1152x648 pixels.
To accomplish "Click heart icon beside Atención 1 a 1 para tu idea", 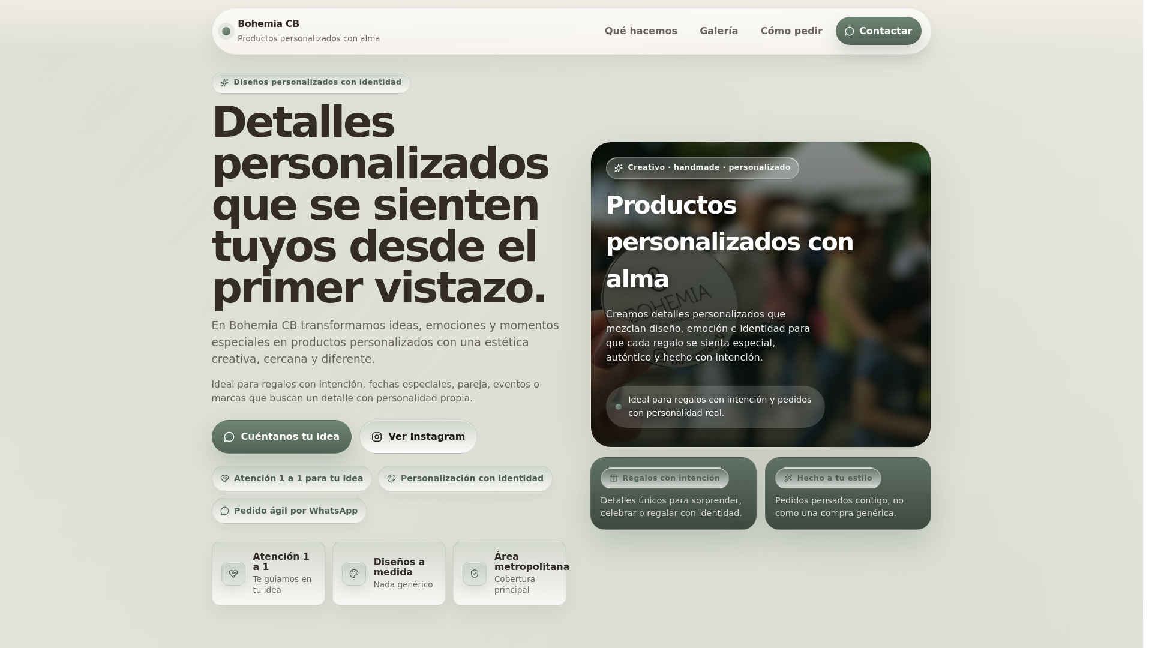I will [x=225, y=479].
